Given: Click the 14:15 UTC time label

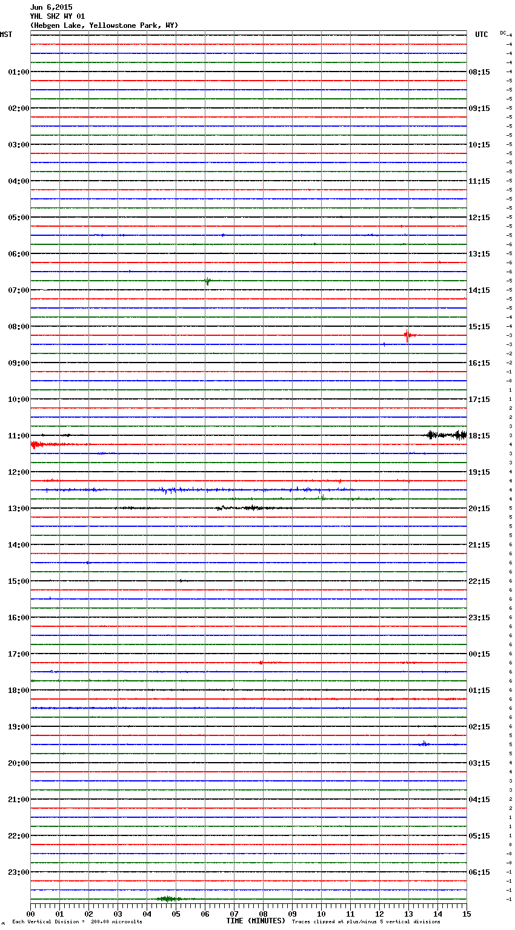Looking at the screenshot, I should pos(479,290).
